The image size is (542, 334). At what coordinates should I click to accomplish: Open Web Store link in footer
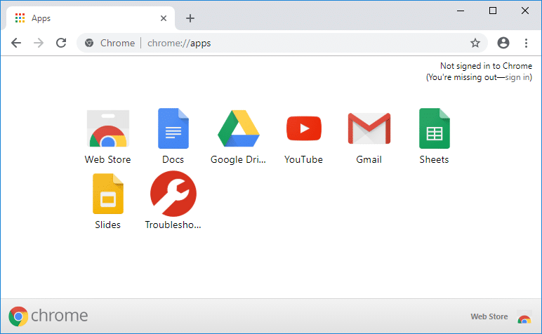[x=489, y=317]
